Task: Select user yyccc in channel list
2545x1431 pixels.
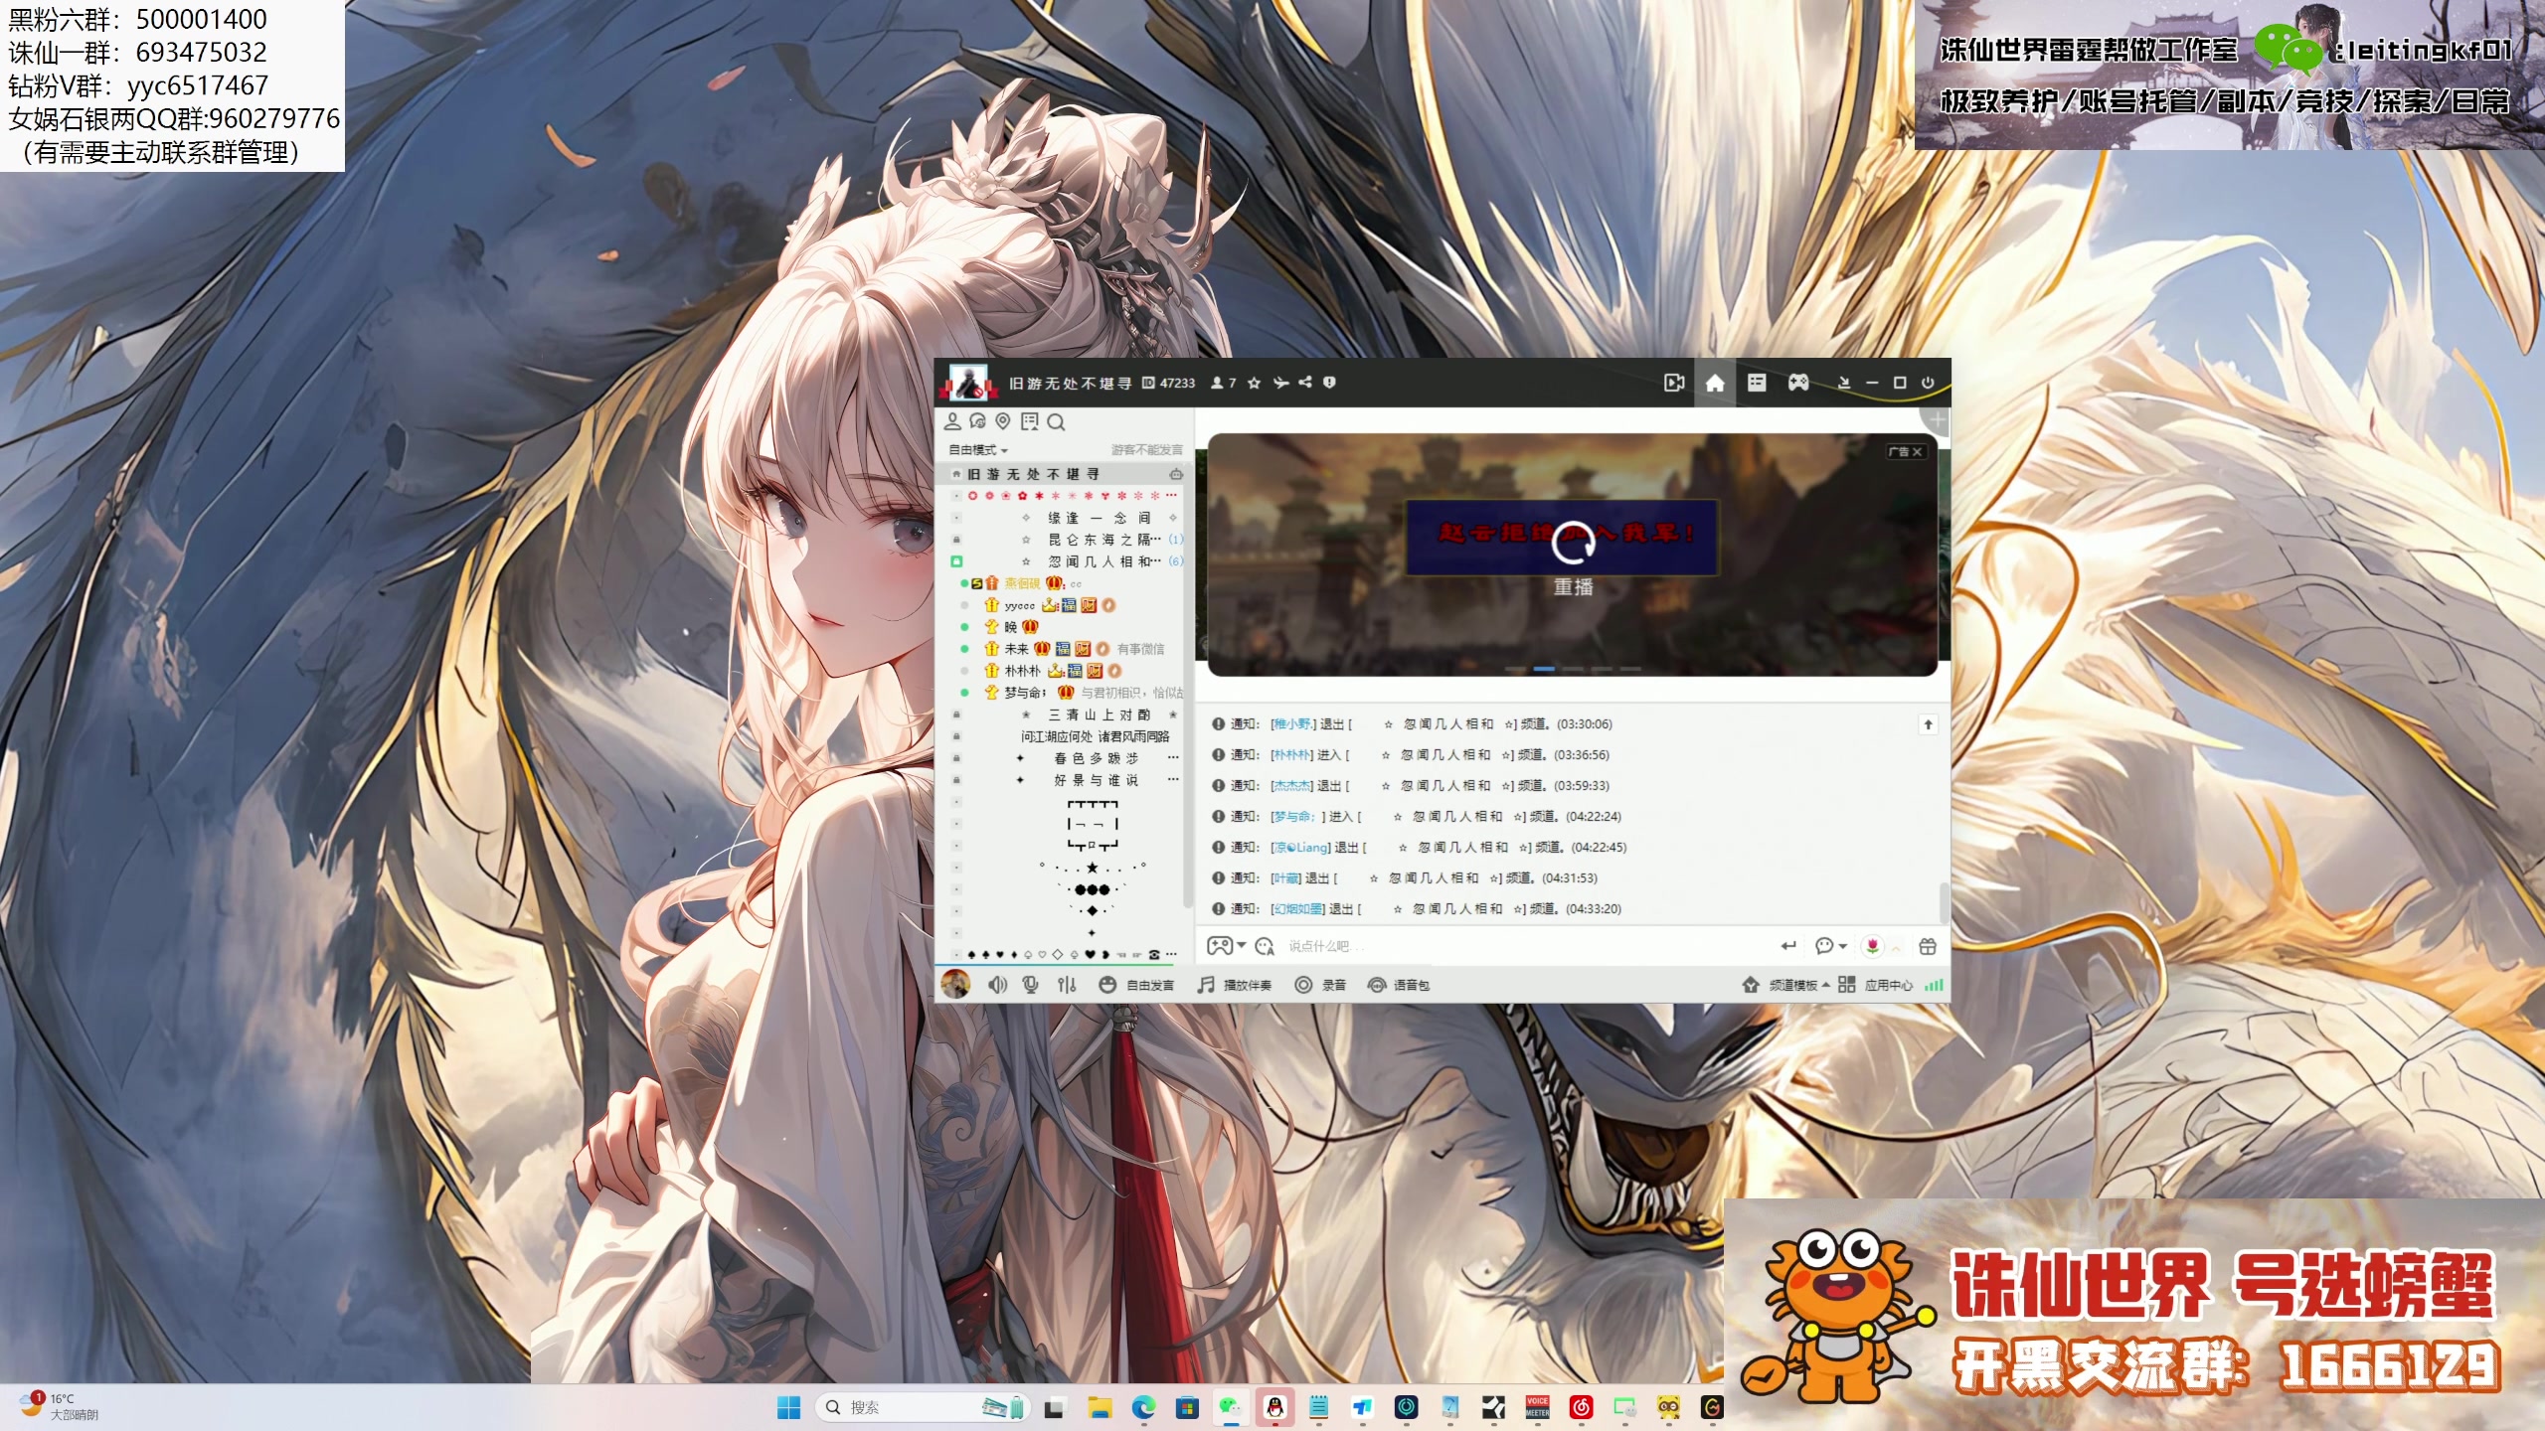Action: click(1019, 605)
